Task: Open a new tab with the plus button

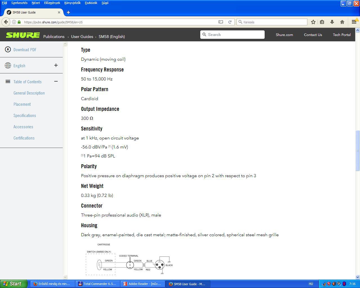Action: click(x=68, y=12)
